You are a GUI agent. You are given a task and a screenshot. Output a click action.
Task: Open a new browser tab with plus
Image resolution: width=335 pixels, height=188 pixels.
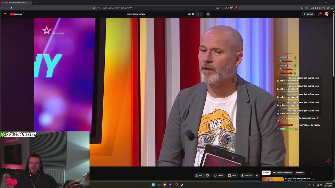[35, 3]
